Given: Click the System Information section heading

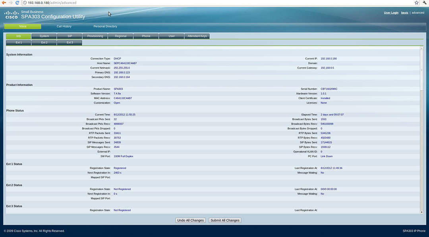Looking at the screenshot, I should point(19,55).
